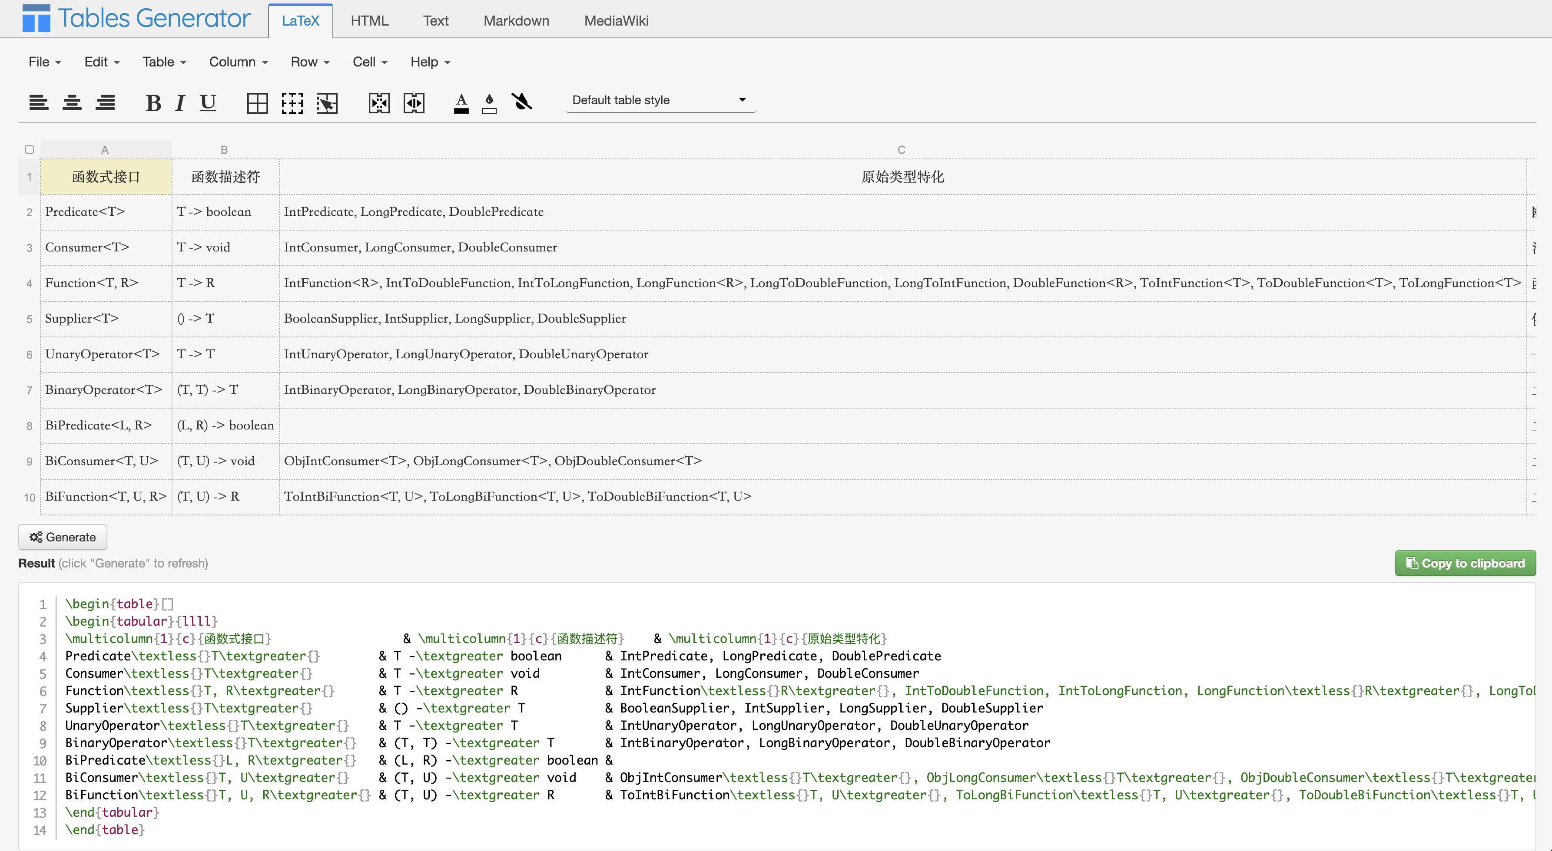Viewport: 1552px width, 851px height.
Task: Open the border editor mode icon
Action: [x=327, y=103]
